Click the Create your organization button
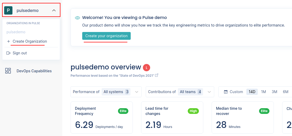This screenshot has height=136, width=292. [106, 36]
